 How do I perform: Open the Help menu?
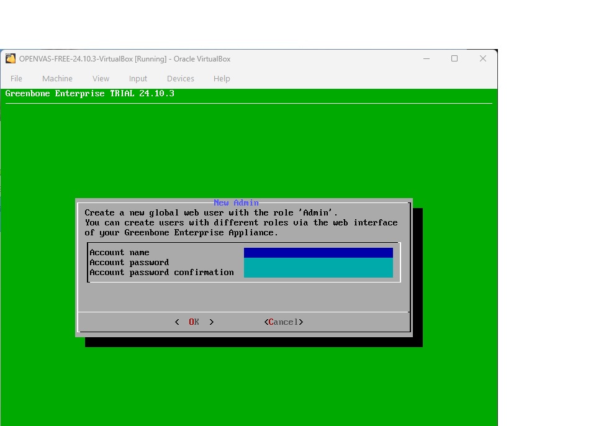pyautogui.click(x=222, y=79)
